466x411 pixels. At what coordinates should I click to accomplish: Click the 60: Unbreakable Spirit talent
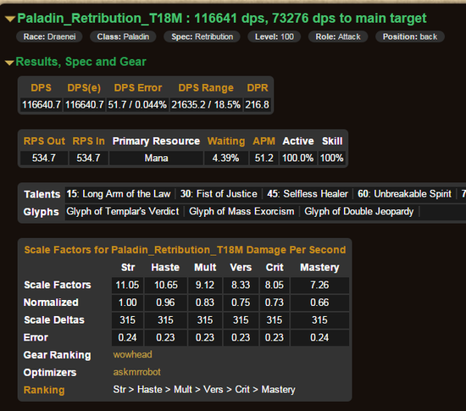tap(404, 194)
